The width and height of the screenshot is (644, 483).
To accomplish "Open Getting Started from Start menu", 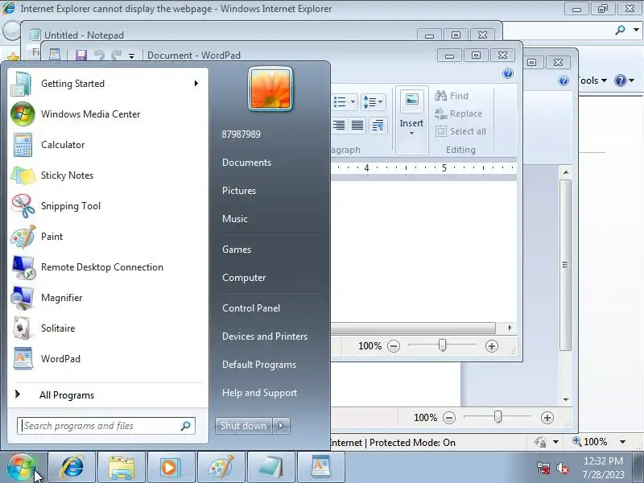I will click(107, 84).
